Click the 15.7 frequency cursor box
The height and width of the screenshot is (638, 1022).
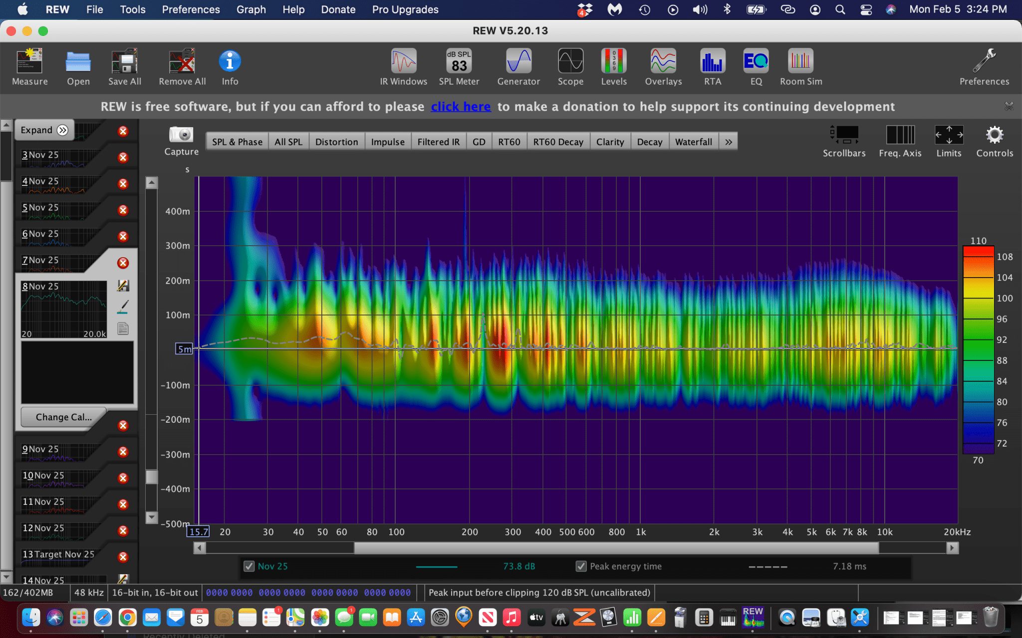tap(198, 532)
